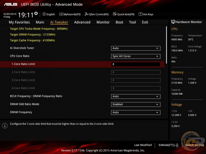Click the Hardware Monitor screen icon
The width and height of the screenshot is (206, 154).
[173, 22]
